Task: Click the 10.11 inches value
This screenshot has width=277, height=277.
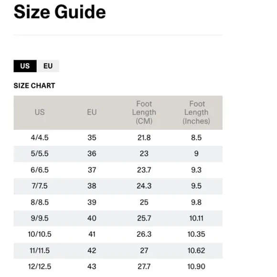Action: tap(196, 218)
